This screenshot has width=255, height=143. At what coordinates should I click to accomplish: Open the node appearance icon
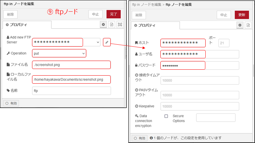point(120,25)
